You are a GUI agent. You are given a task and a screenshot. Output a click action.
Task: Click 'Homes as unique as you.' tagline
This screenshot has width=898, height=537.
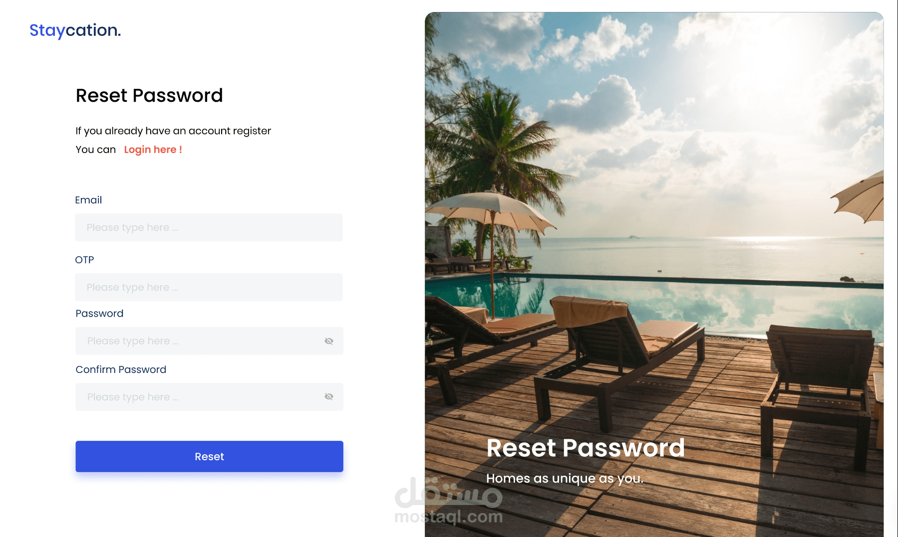point(565,479)
